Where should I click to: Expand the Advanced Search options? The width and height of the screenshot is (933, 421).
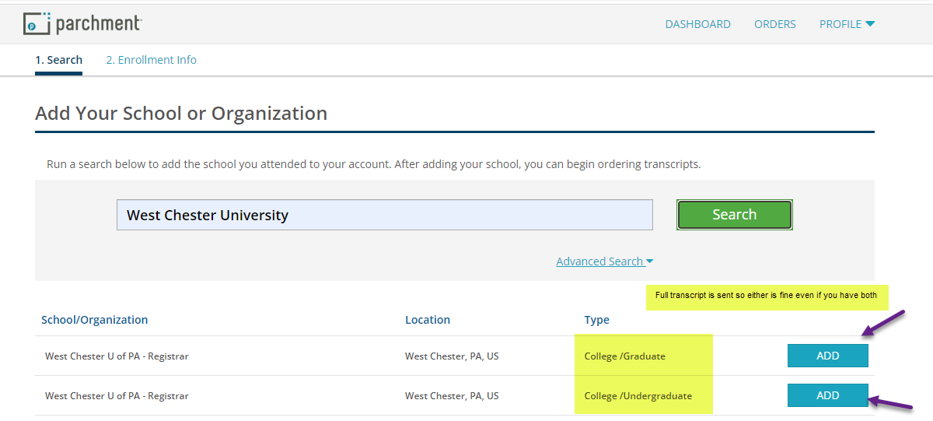pos(604,261)
